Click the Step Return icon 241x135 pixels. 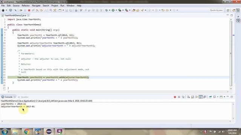pos(45,10)
